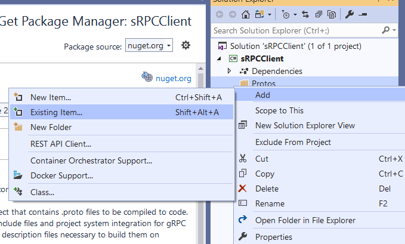Choose New Item... from Add submenu
Viewport: 405px width, 244px height.
tap(122, 97)
